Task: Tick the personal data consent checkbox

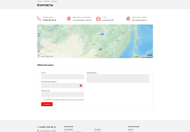Action: click(x=42, y=100)
